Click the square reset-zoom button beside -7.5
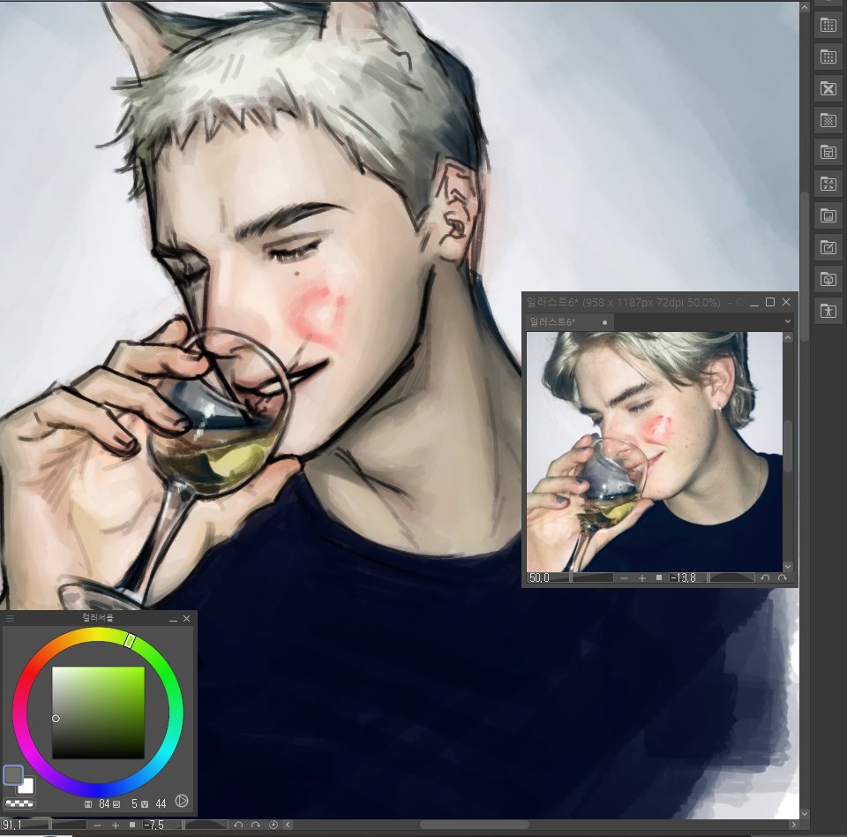Screen dimensions: 847x837 click(x=131, y=826)
